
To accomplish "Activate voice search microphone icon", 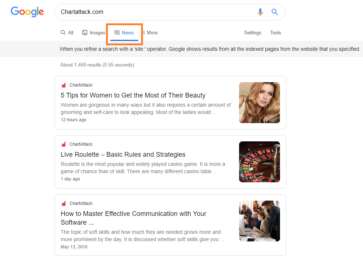I will pyautogui.click(x=260, y=12).
